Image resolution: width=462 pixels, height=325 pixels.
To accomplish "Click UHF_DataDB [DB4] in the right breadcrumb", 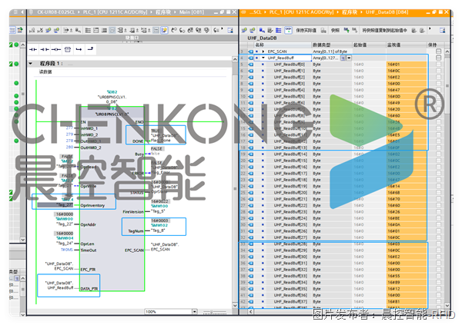I will point(387,12).
